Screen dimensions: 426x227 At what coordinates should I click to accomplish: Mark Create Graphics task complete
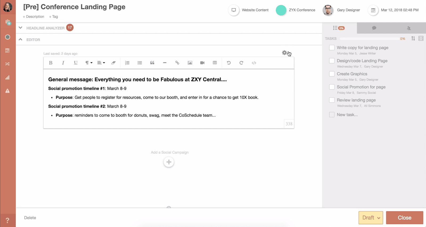tap(332, 74)
